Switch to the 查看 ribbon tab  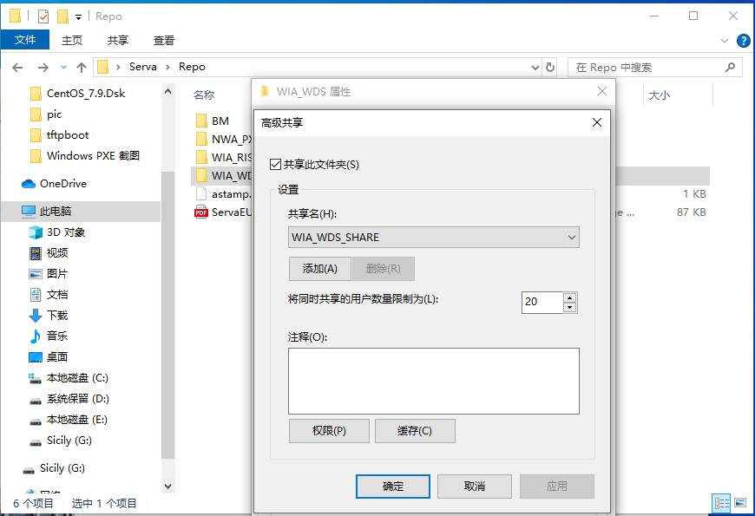(x=164, y=40)
